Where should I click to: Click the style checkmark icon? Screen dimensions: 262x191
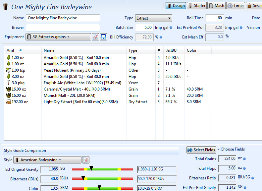[x=86, y=160]
